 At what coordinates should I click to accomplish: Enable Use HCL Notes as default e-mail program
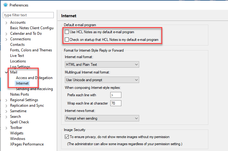[67, 32]
